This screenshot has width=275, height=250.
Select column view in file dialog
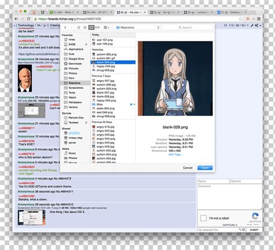91,27
